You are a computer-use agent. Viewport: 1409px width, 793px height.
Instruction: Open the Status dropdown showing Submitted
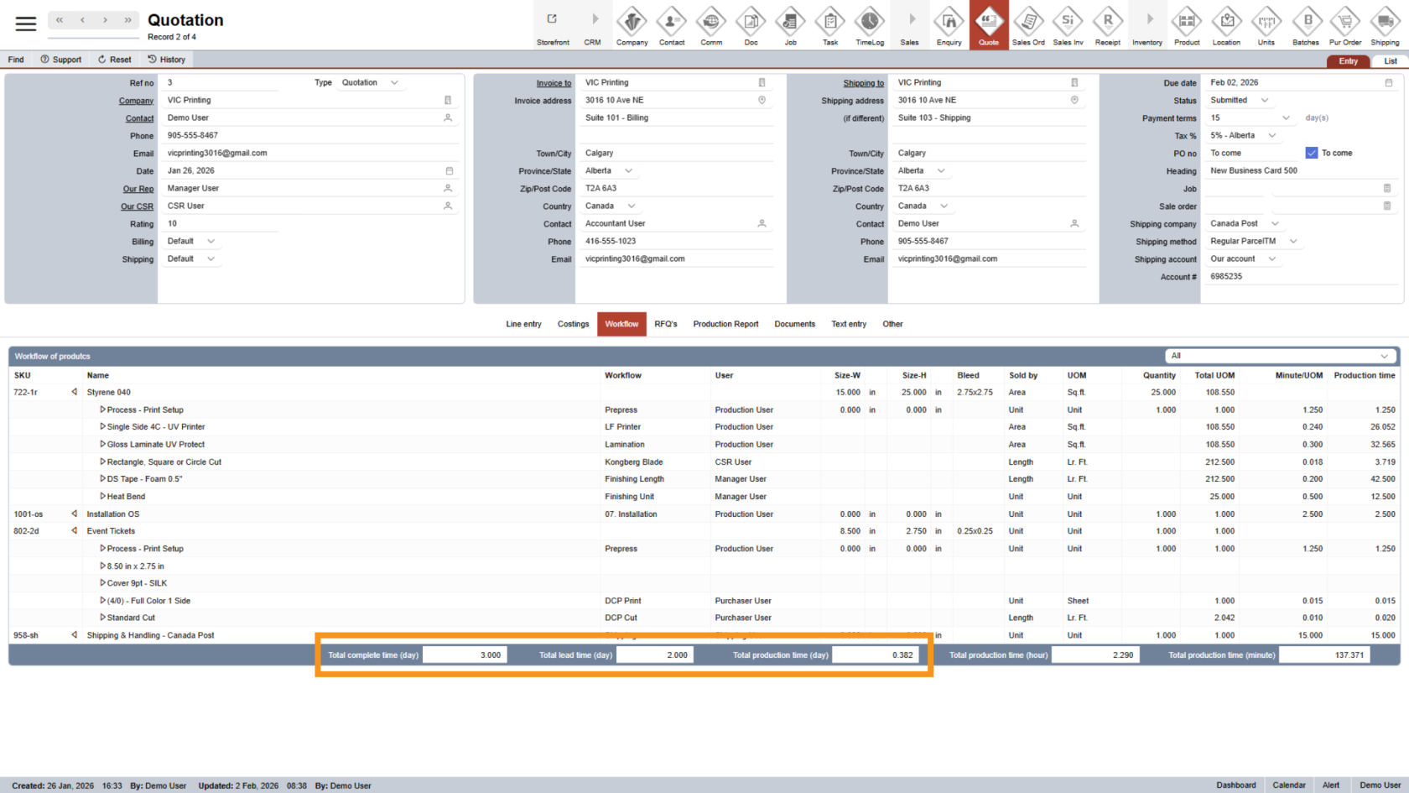(1241, 100)
